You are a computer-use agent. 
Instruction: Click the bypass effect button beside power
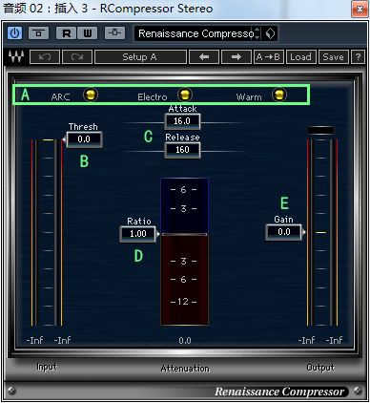[x=38, y=33]
